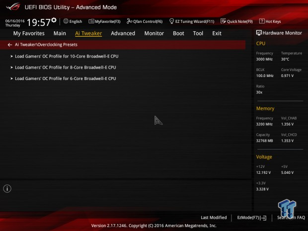Click the 5.040 V reading
The height and width of the screenshot is (231, 308).
[287, 172]
